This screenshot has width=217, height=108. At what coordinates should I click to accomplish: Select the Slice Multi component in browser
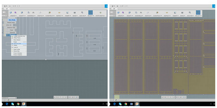[13, 20]
